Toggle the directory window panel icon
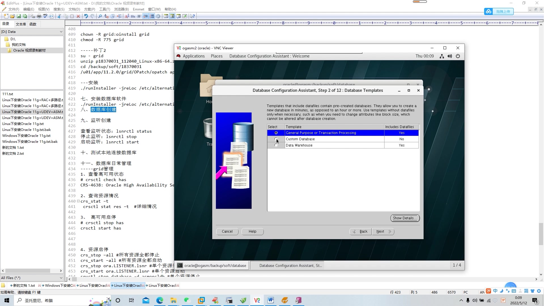544x306 pixels. [x=172, y=16]
